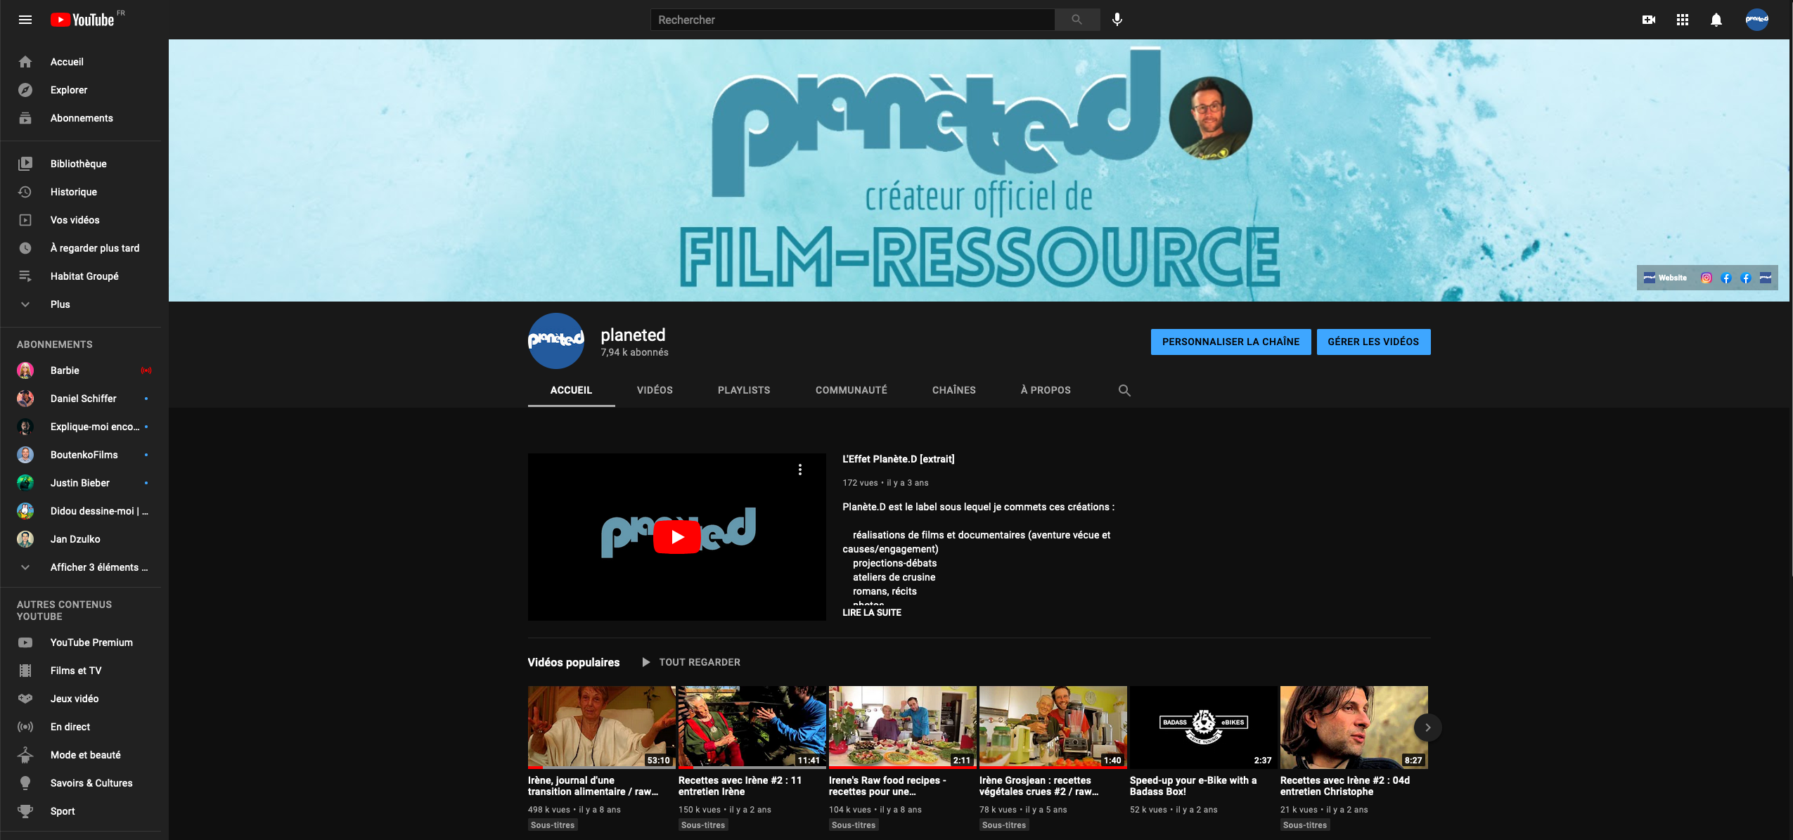Switch to the CHAÎNES tab

(953, 390)
